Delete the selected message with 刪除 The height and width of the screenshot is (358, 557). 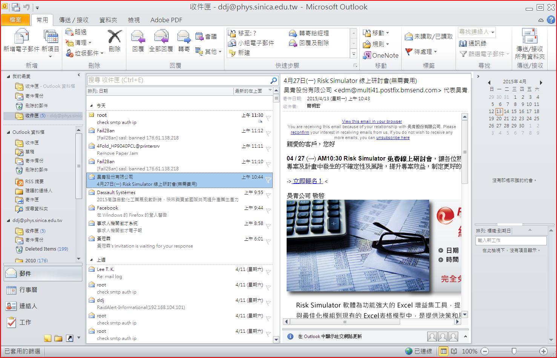(x=114, y=41)
